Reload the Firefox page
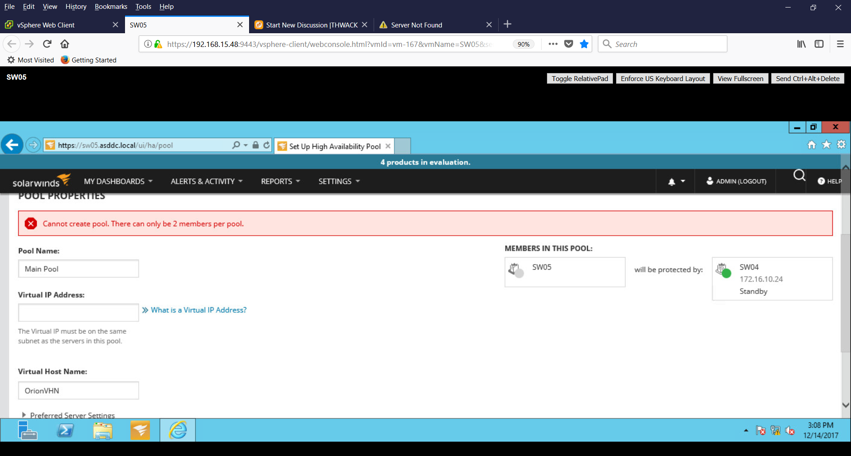The width and height of the screenshot is (851, 456). [x=47, y=44]
